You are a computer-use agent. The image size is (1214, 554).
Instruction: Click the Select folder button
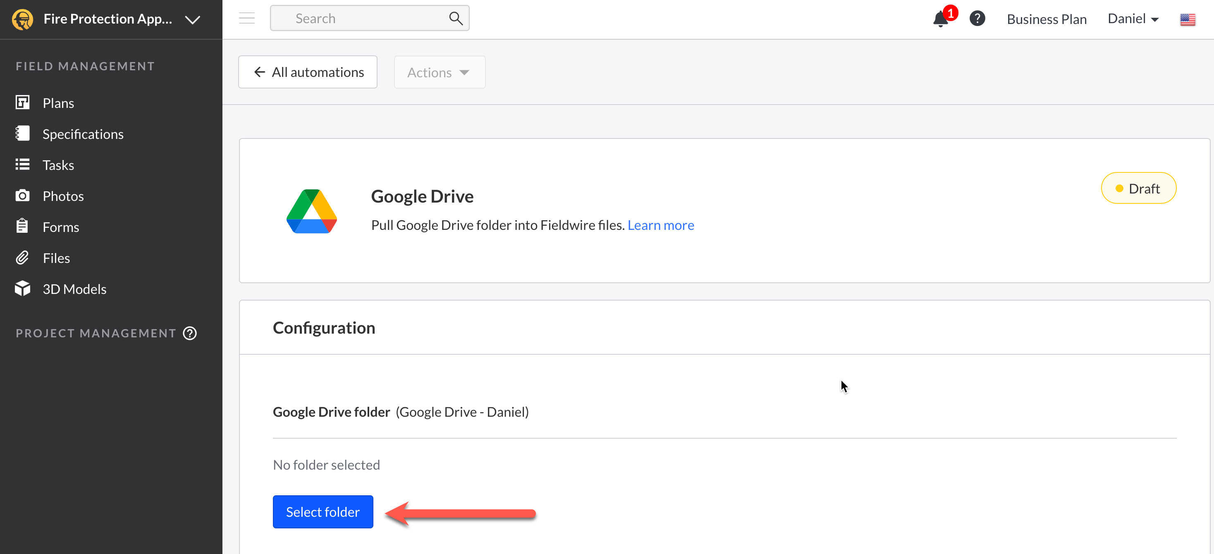pyautogui.click(x=323, y=512)
